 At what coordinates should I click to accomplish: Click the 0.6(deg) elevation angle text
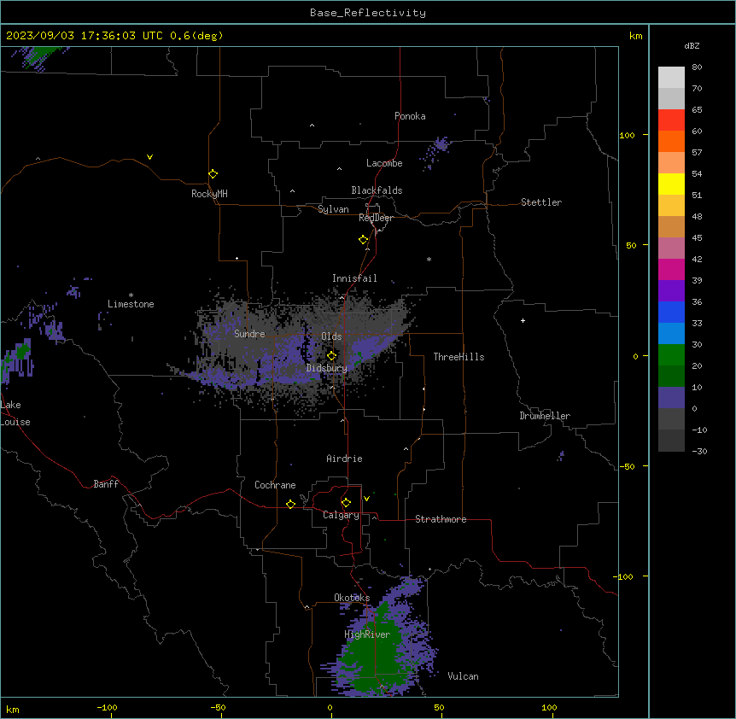(x=196, y=36)
